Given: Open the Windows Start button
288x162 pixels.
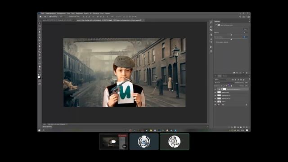Looking at the screenshot, I should (39, 130).
